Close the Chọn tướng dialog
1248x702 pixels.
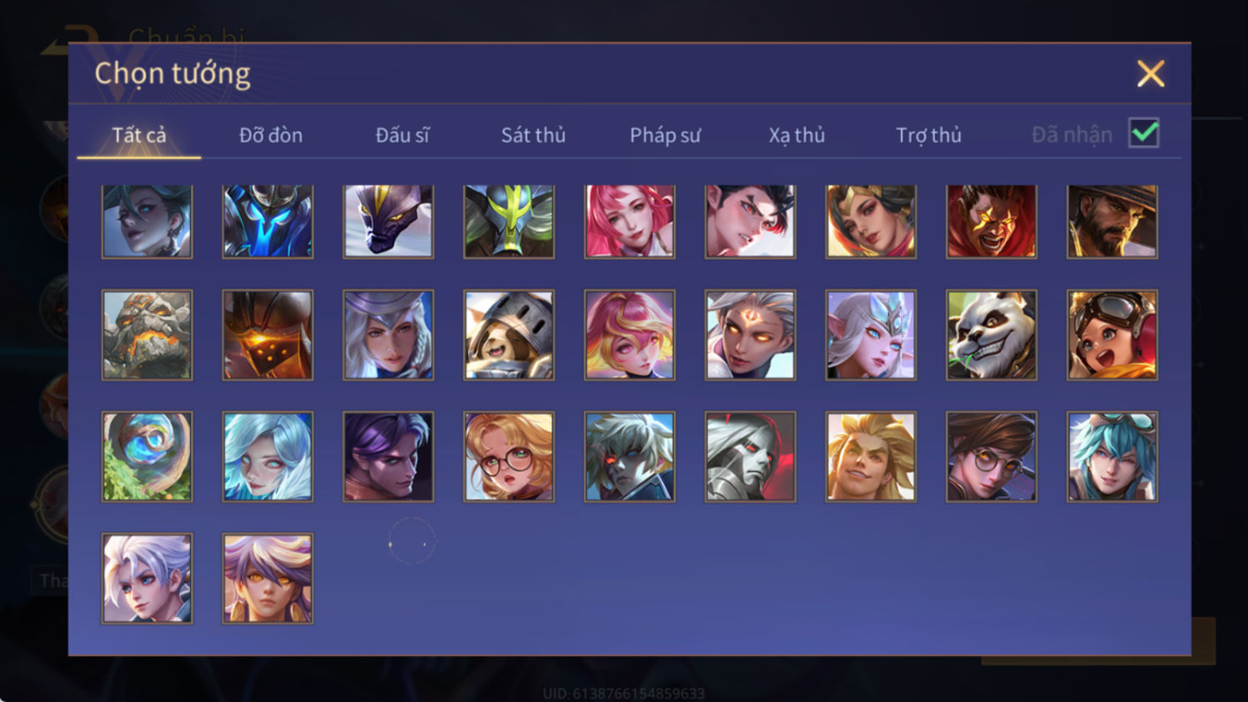pyautogui.click(x=1150, y=73)
